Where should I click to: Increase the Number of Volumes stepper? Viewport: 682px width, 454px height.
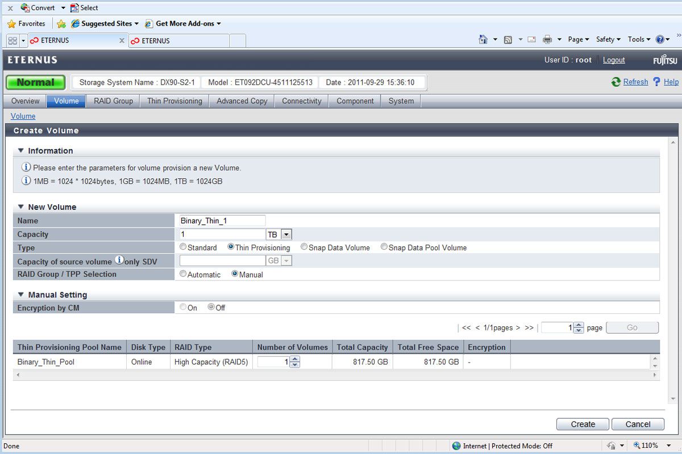294,359
